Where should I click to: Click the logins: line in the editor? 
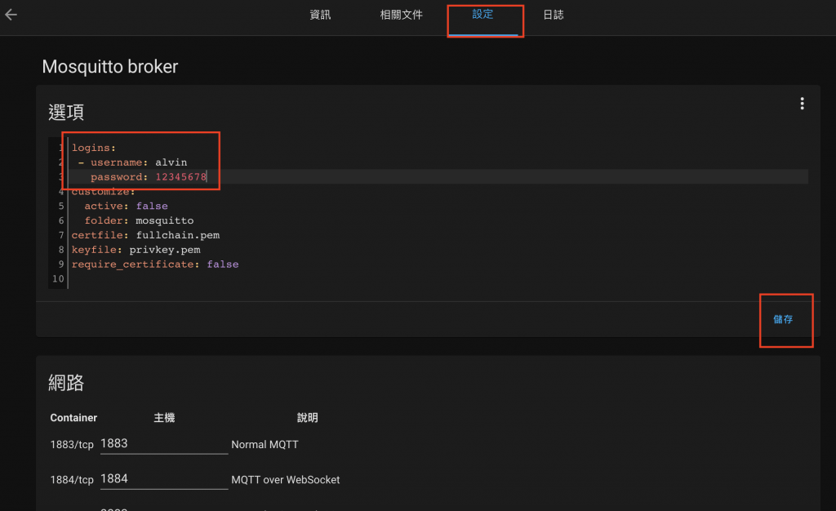pyautogui.click(x=95, y=148)
